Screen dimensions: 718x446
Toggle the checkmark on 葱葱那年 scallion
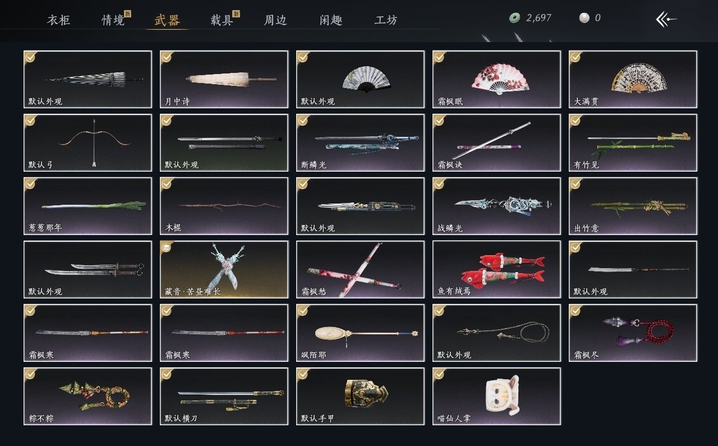[30, 183]
